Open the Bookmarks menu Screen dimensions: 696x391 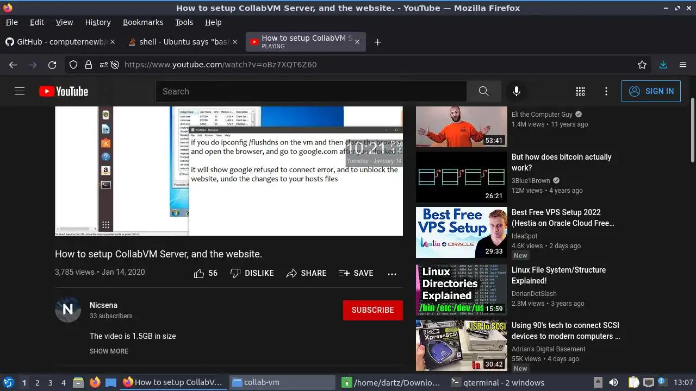point(143,22)
